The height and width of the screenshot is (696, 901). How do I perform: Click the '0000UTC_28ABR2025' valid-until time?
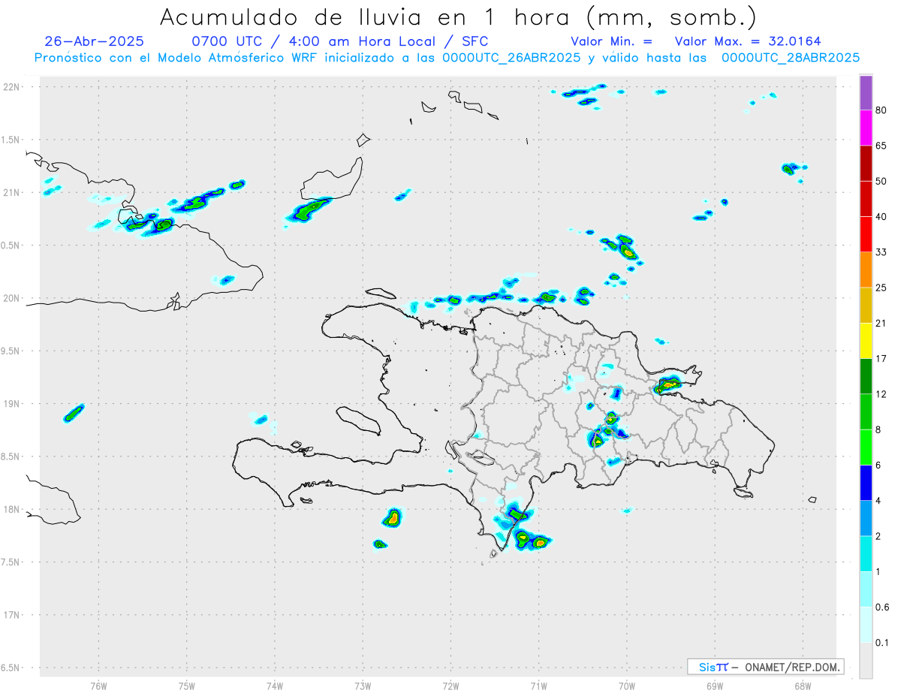(x=790, y=58)
